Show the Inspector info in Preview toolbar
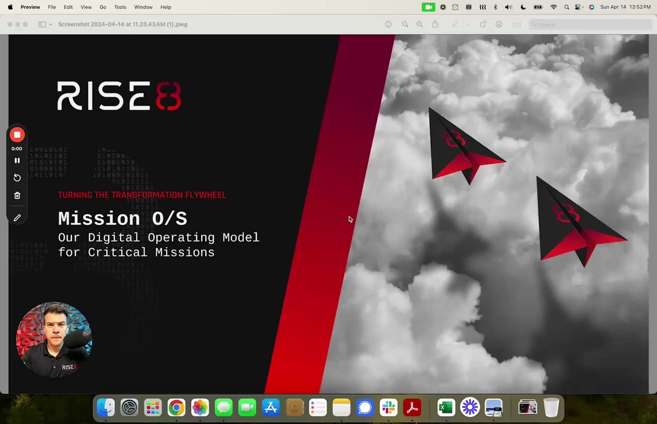The height and width of the screenshot is (424, 657). click(388, 24)
